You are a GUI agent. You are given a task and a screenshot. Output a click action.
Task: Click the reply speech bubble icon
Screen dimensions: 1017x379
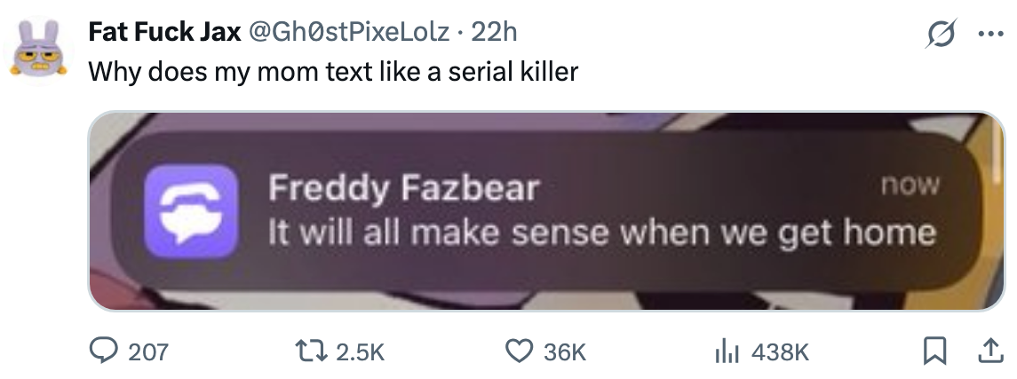point(107,352)
